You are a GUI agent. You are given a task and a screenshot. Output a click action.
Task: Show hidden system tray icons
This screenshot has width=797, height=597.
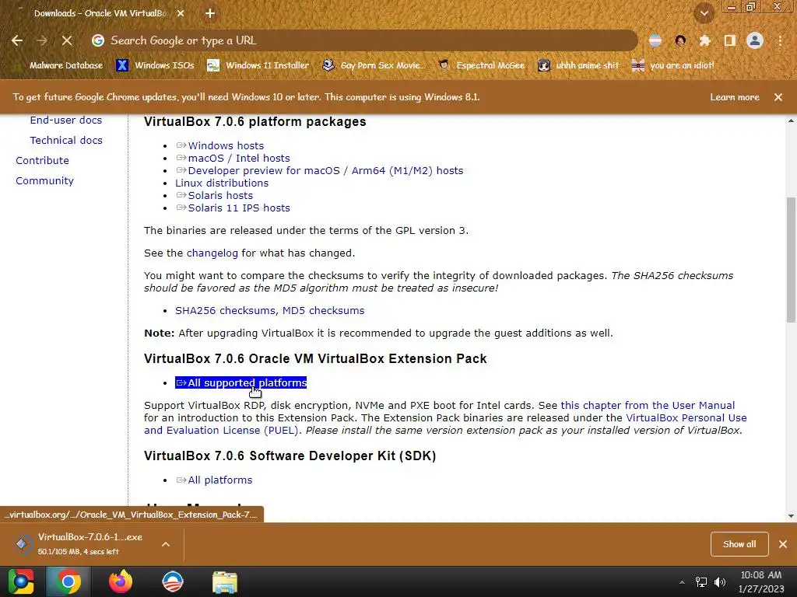682,582
